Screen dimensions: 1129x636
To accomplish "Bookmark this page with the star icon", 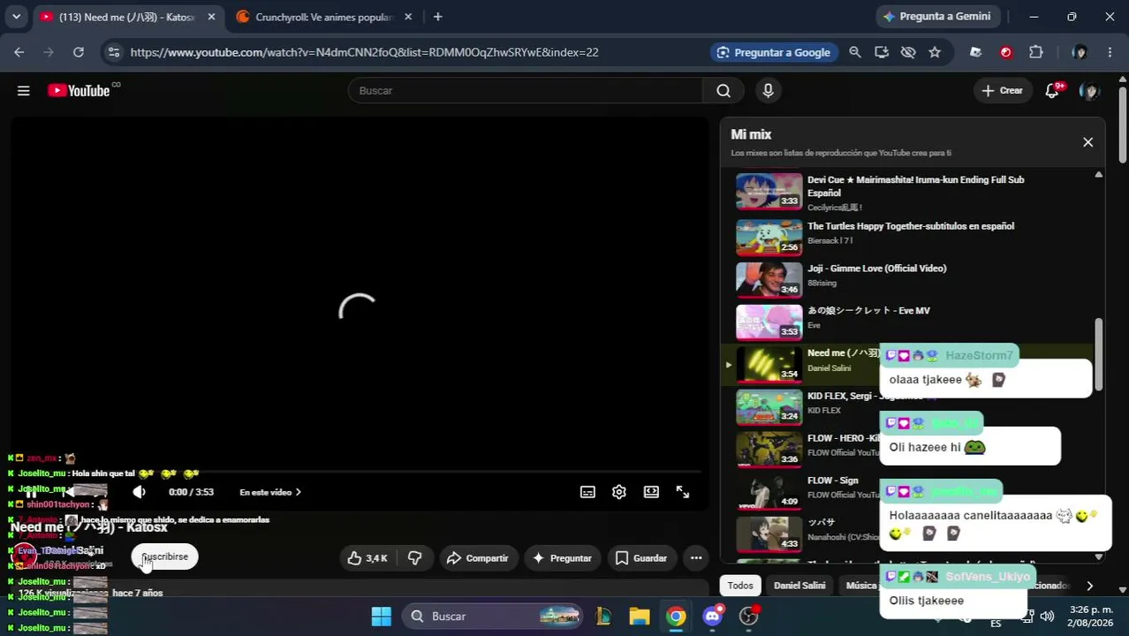I will [935, 52].
